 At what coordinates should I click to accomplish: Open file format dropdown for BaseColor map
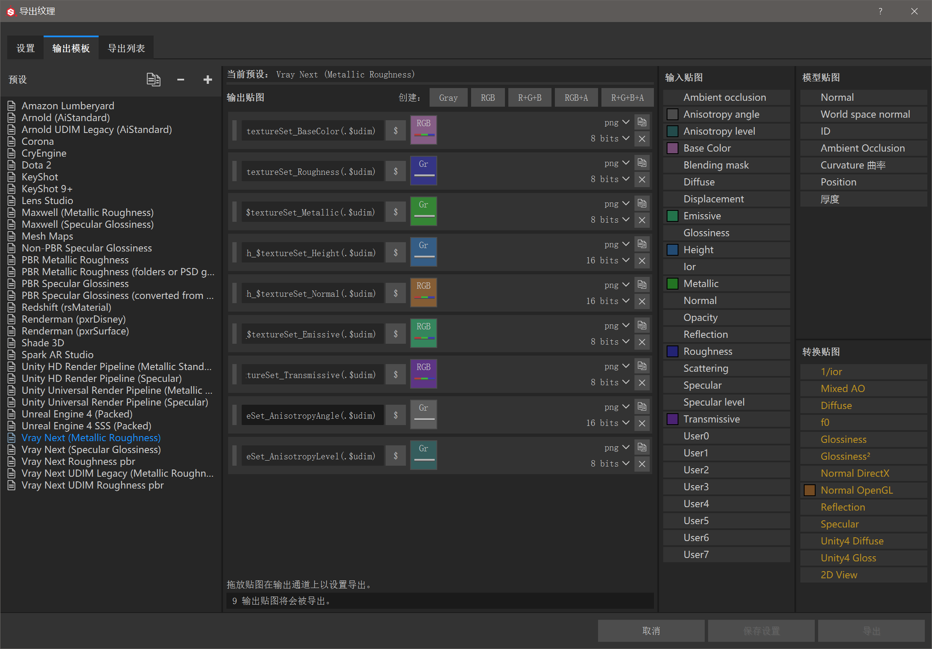[617, 122]
